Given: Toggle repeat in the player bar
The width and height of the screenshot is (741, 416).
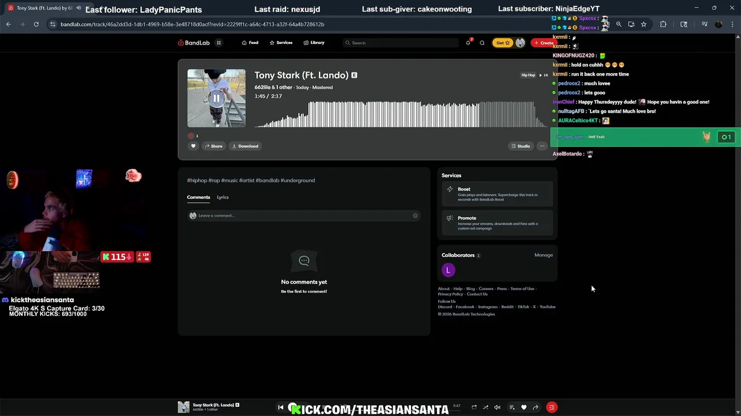Looking at the screenshot, I should [x=474, y=407].
